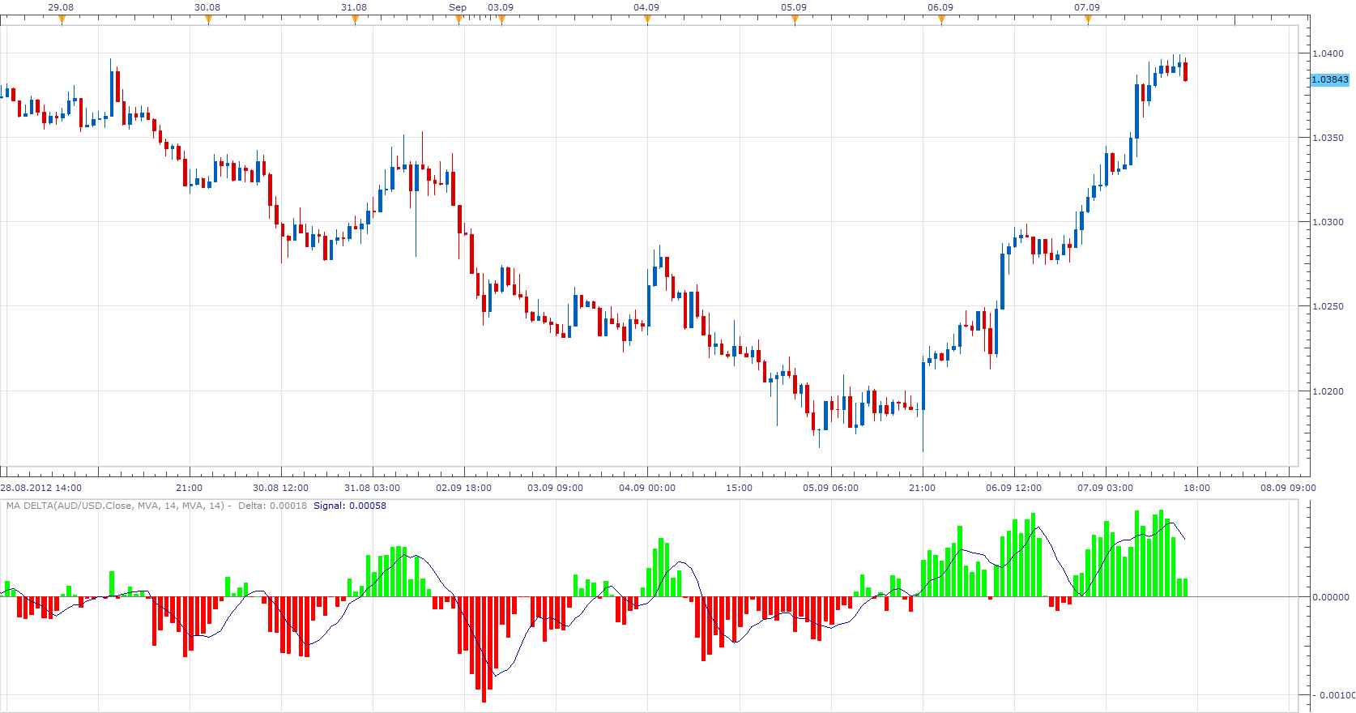Click the orange month marker labeled Sep
Image resolution: width=1356 pixels, height=713 pixels.
tap(458, 20)
